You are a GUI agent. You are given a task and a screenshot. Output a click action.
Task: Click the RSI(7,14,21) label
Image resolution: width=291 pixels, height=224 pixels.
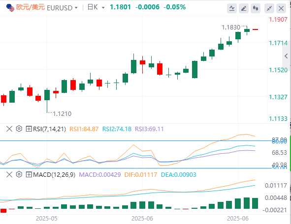49,129
